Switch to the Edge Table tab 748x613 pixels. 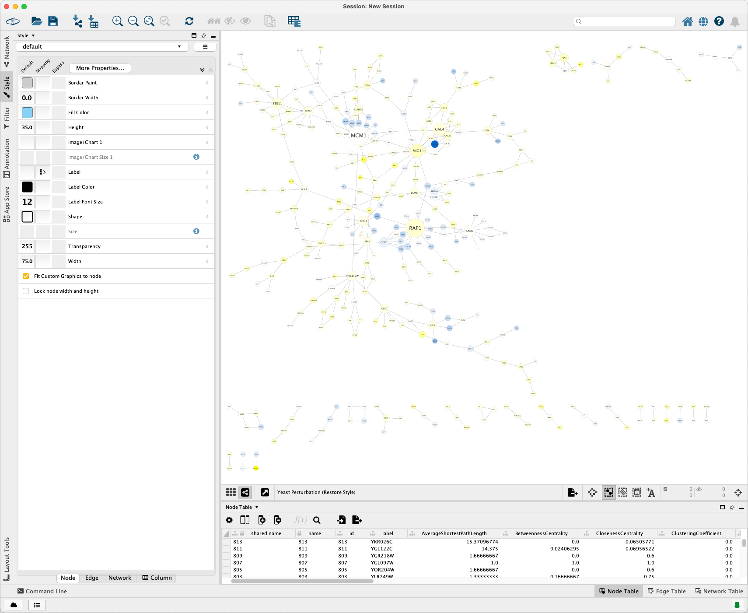click(x=666, y=591)
